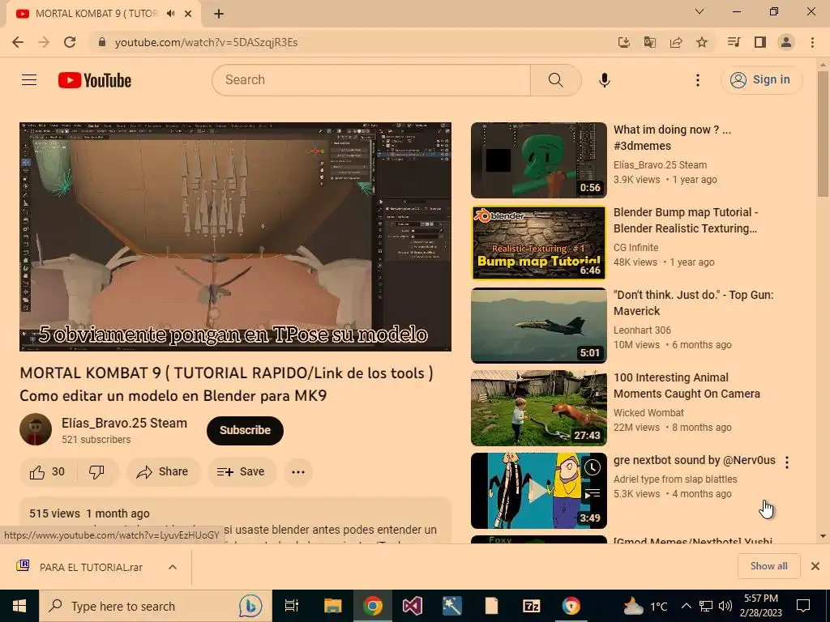Screen dimensions: 830x622
Task: Select the MORTAL KOMBAT 9 browser tab
Action: [104, 14]
